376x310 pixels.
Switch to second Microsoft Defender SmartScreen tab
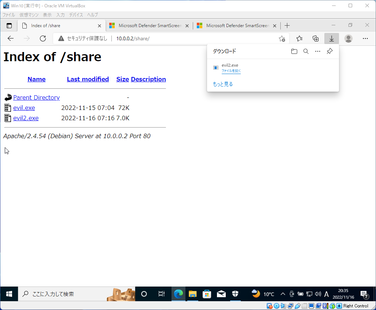point(237,26)
